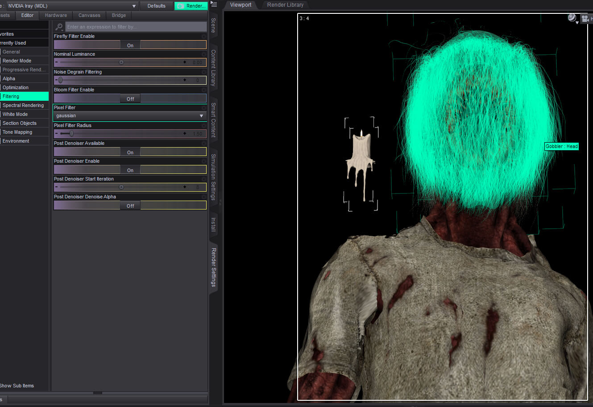Click the filter expression input field
This screenshot has height=407, width=593.
click(136, 27)
